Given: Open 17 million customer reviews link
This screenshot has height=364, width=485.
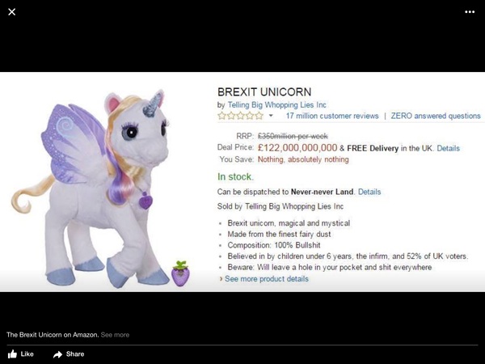Looking at the screenshot, I should coord(332,116).
